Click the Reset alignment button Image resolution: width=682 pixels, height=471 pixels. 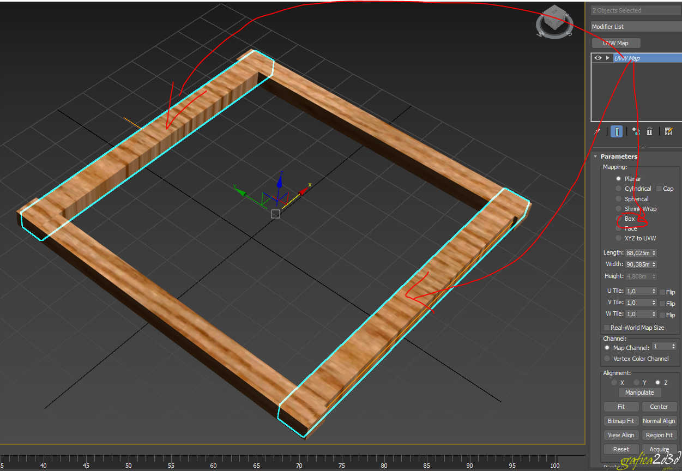(x=621, y=449)
